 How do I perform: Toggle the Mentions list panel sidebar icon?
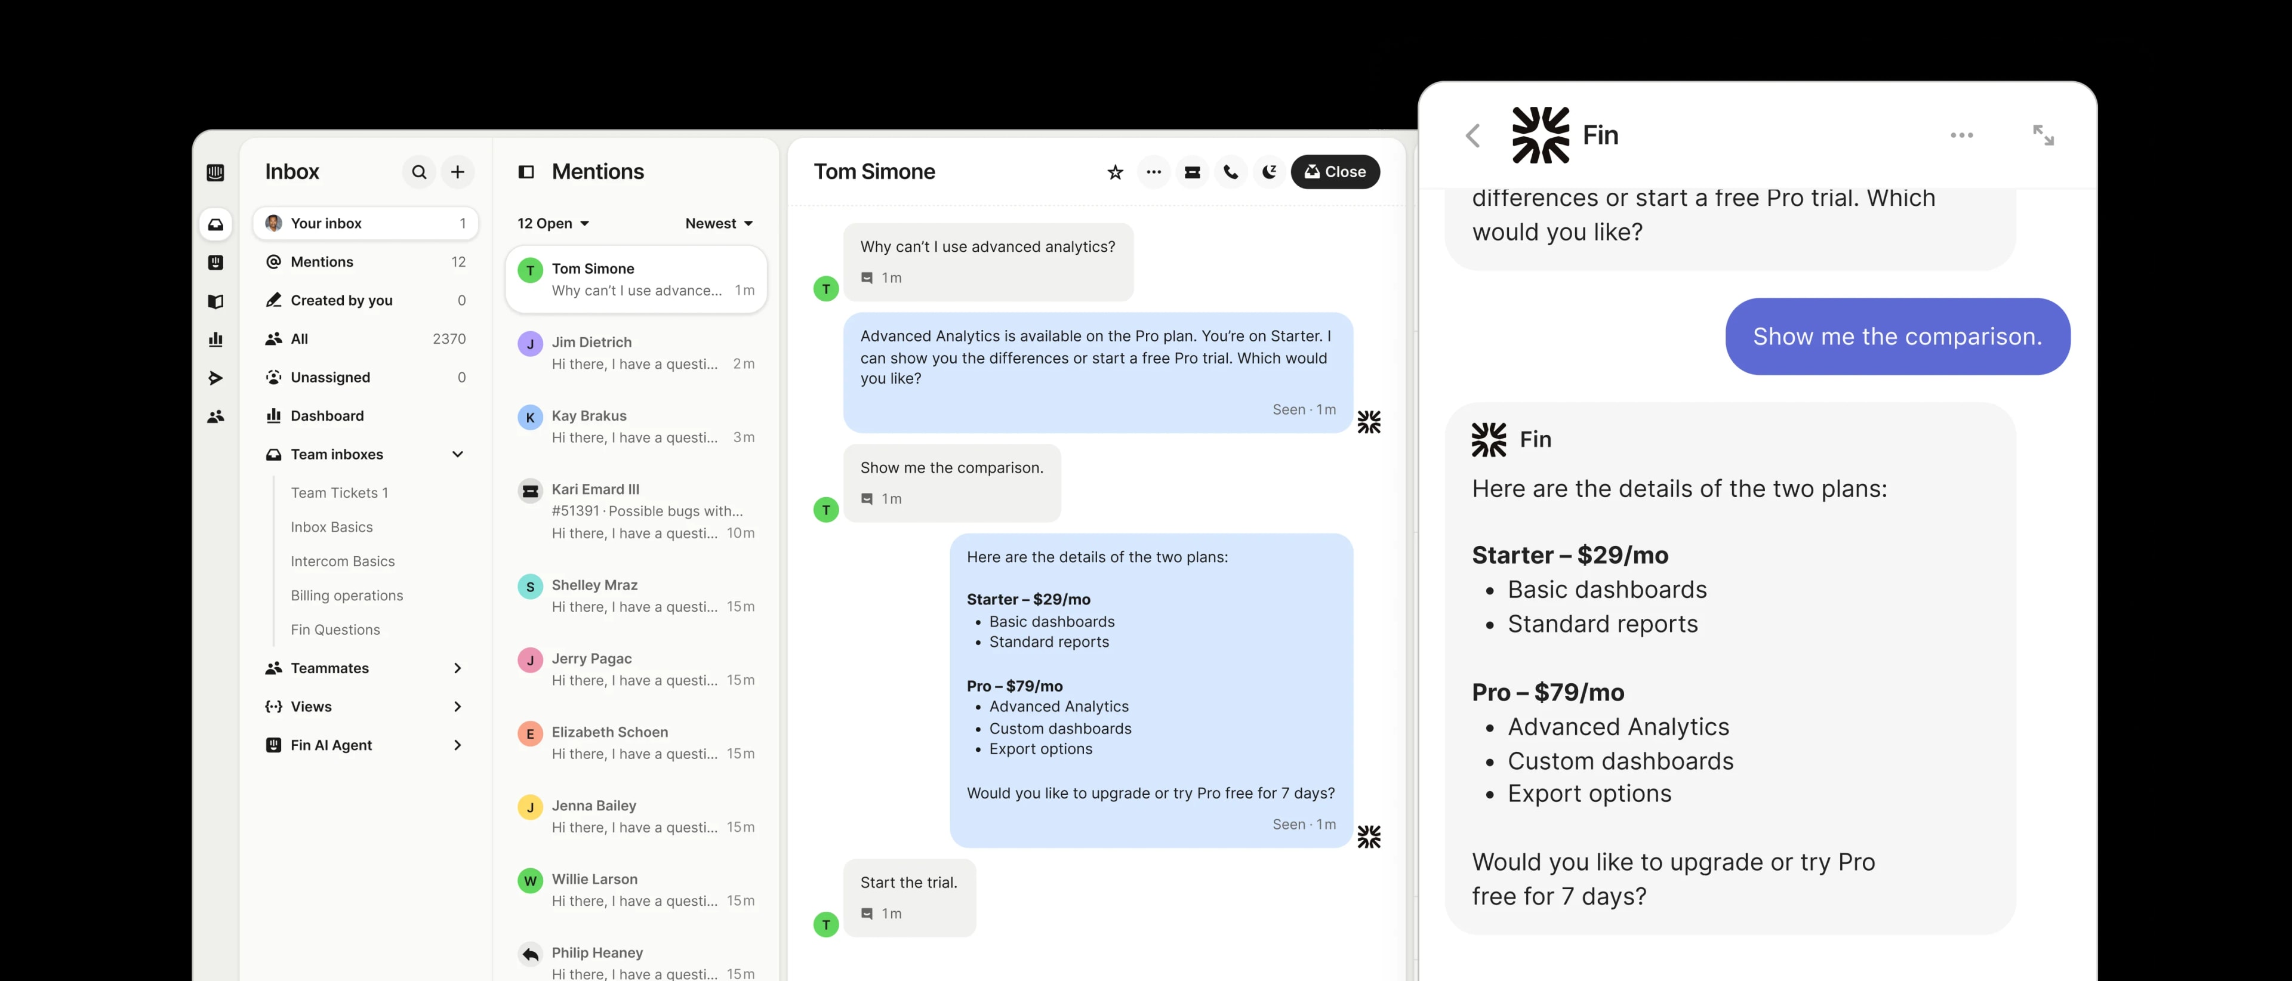coord(526,172)
